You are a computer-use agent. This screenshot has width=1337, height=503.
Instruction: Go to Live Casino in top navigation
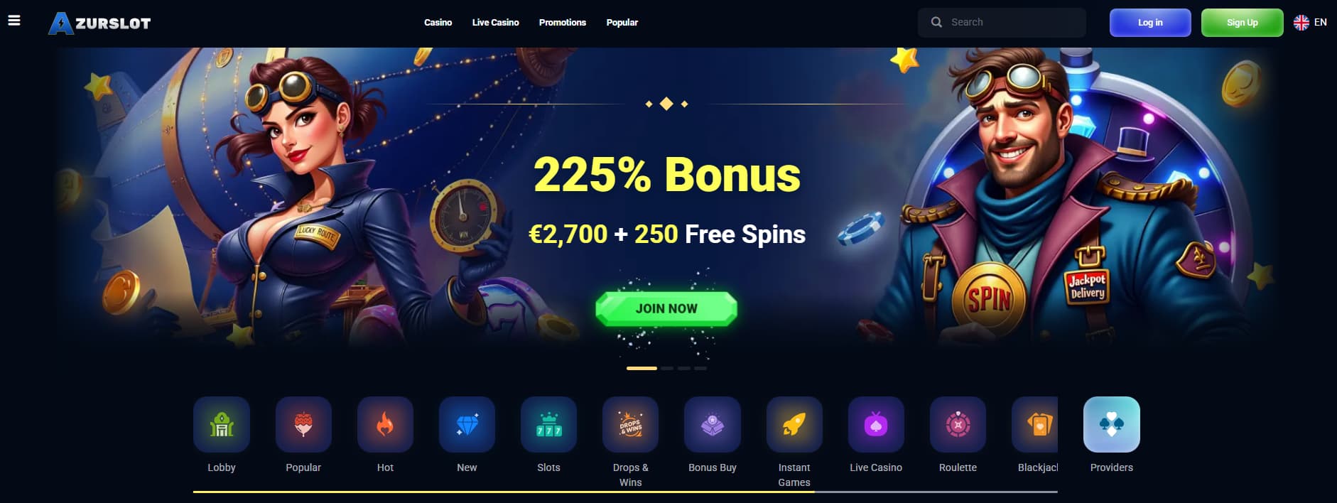click(x=495, y=23)
